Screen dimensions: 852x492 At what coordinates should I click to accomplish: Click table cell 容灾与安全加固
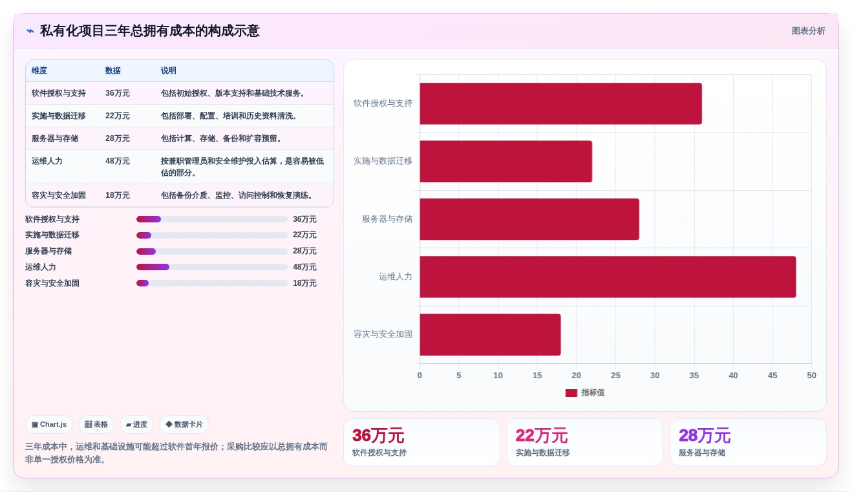59,195
